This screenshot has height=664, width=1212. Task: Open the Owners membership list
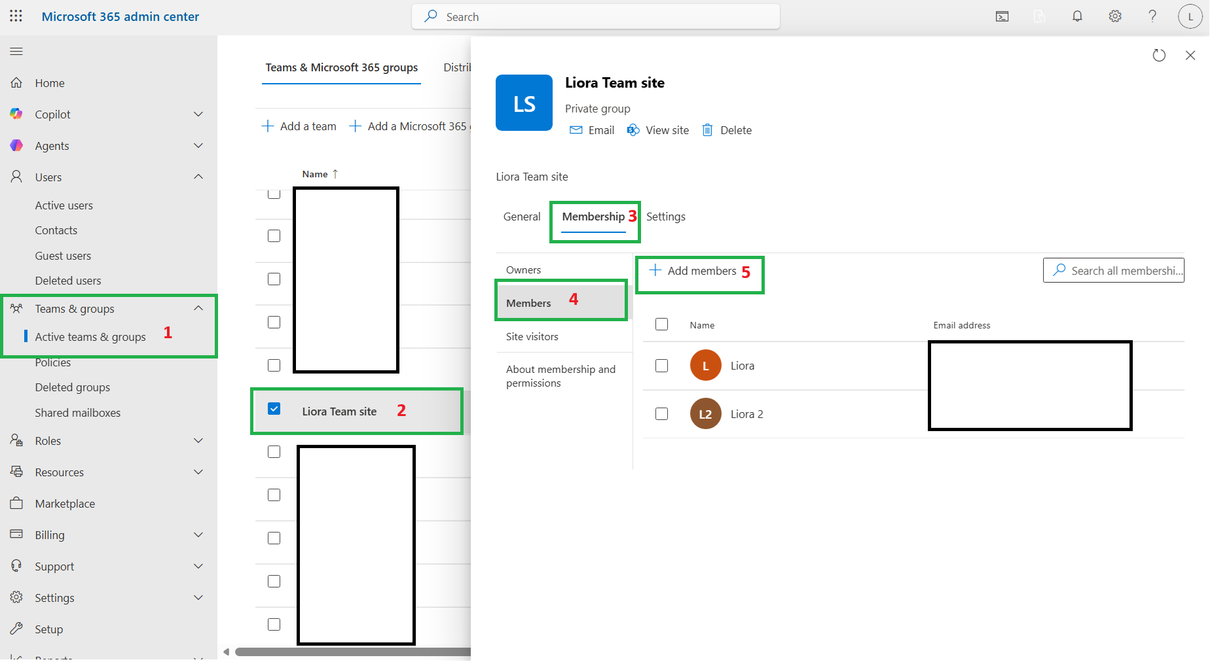coord(523,270)
